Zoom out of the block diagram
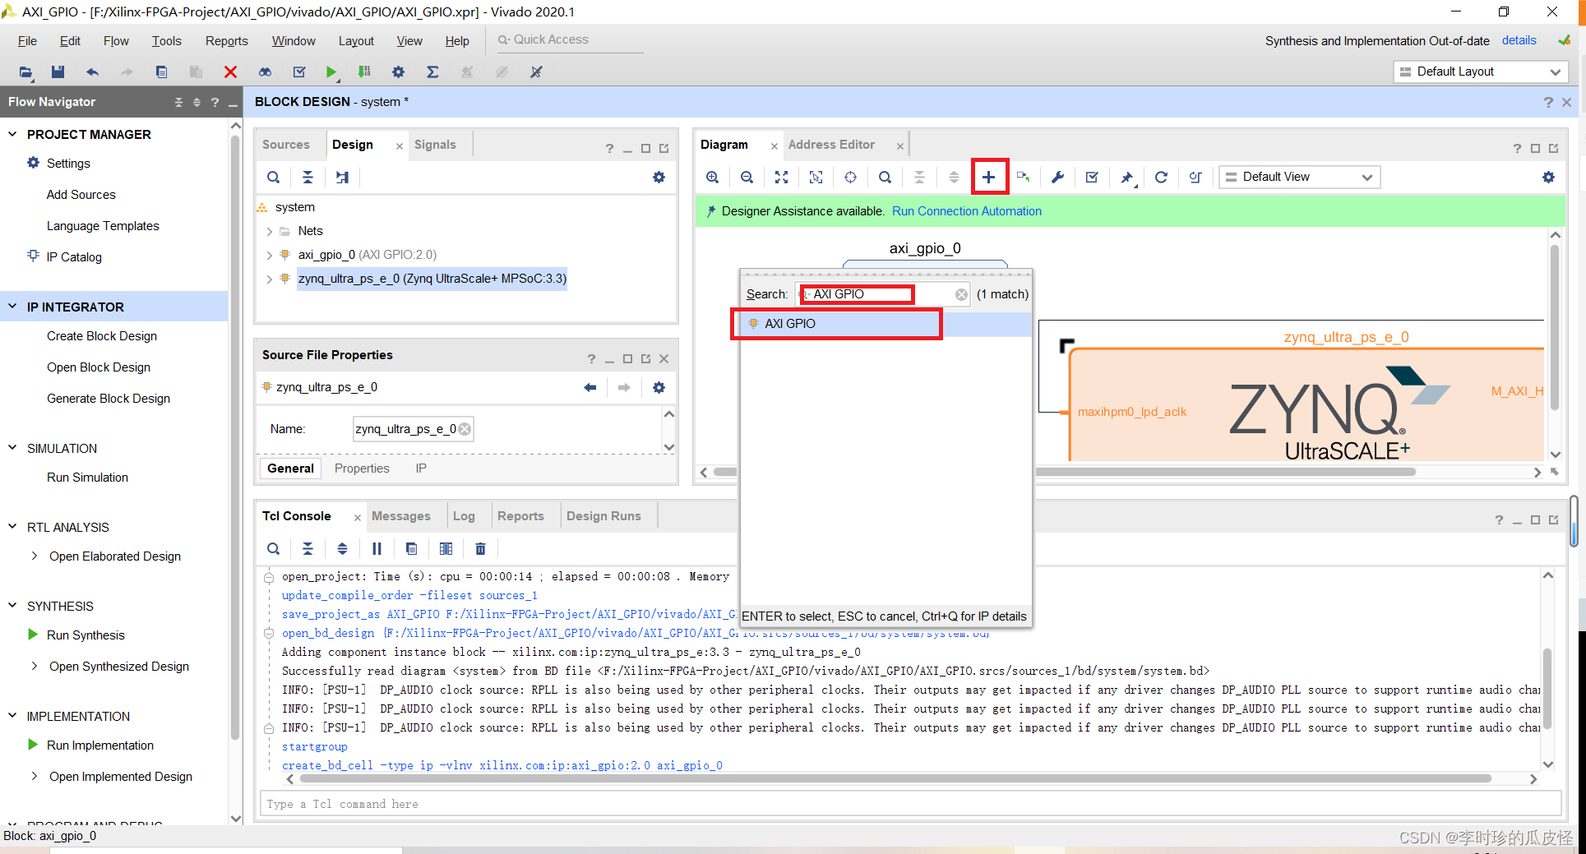This screenshot has height=854, width=1586. click(x=747, y=177)
